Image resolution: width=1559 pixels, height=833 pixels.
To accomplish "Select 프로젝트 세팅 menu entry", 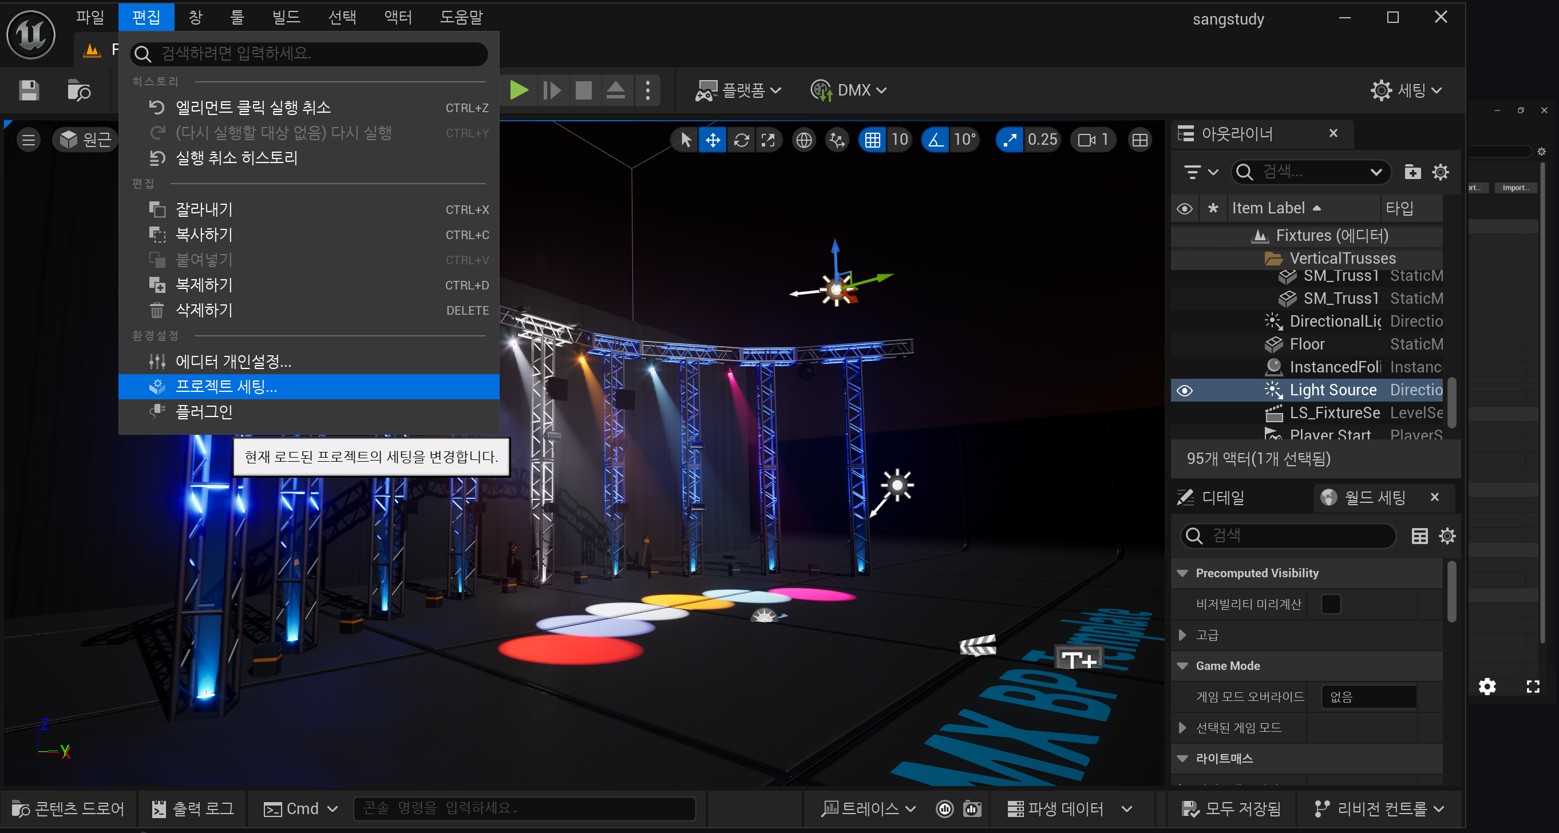I will point(308,387).
